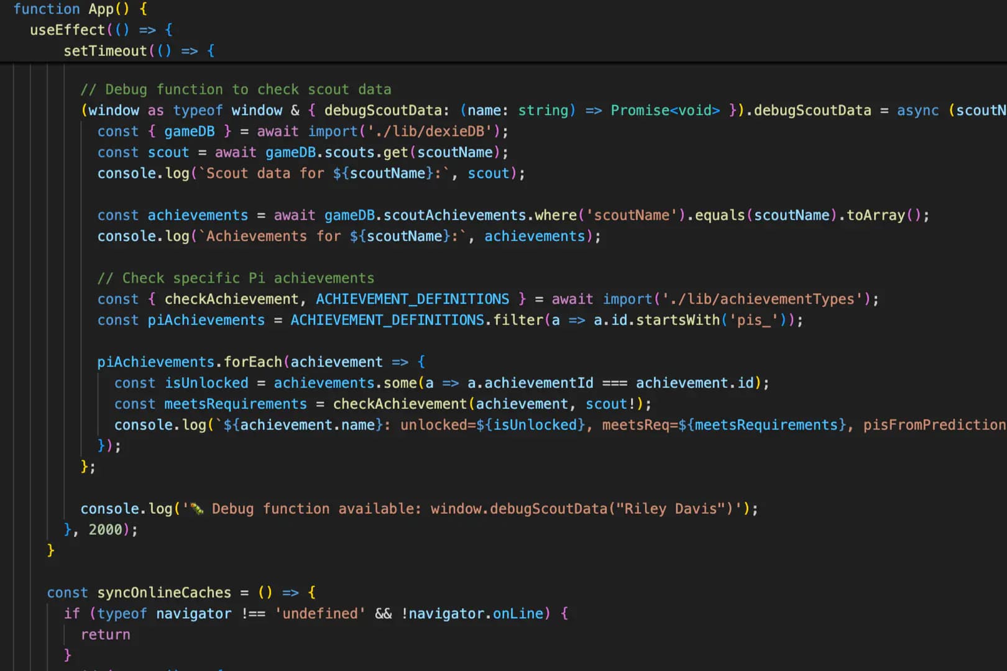Click the Promise<void> type annotation

[x=664, y=110]
